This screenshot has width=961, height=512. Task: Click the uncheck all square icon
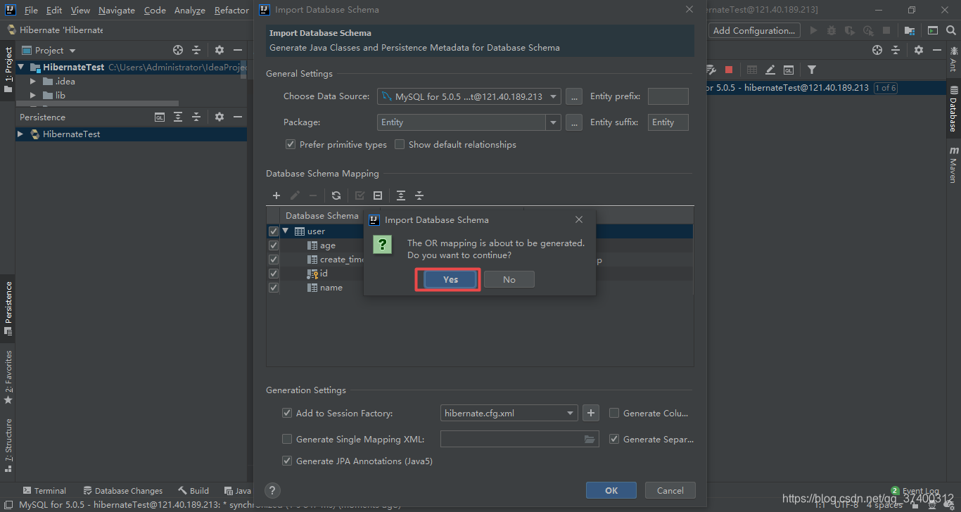pyautogui.click(x=378, y=196)
